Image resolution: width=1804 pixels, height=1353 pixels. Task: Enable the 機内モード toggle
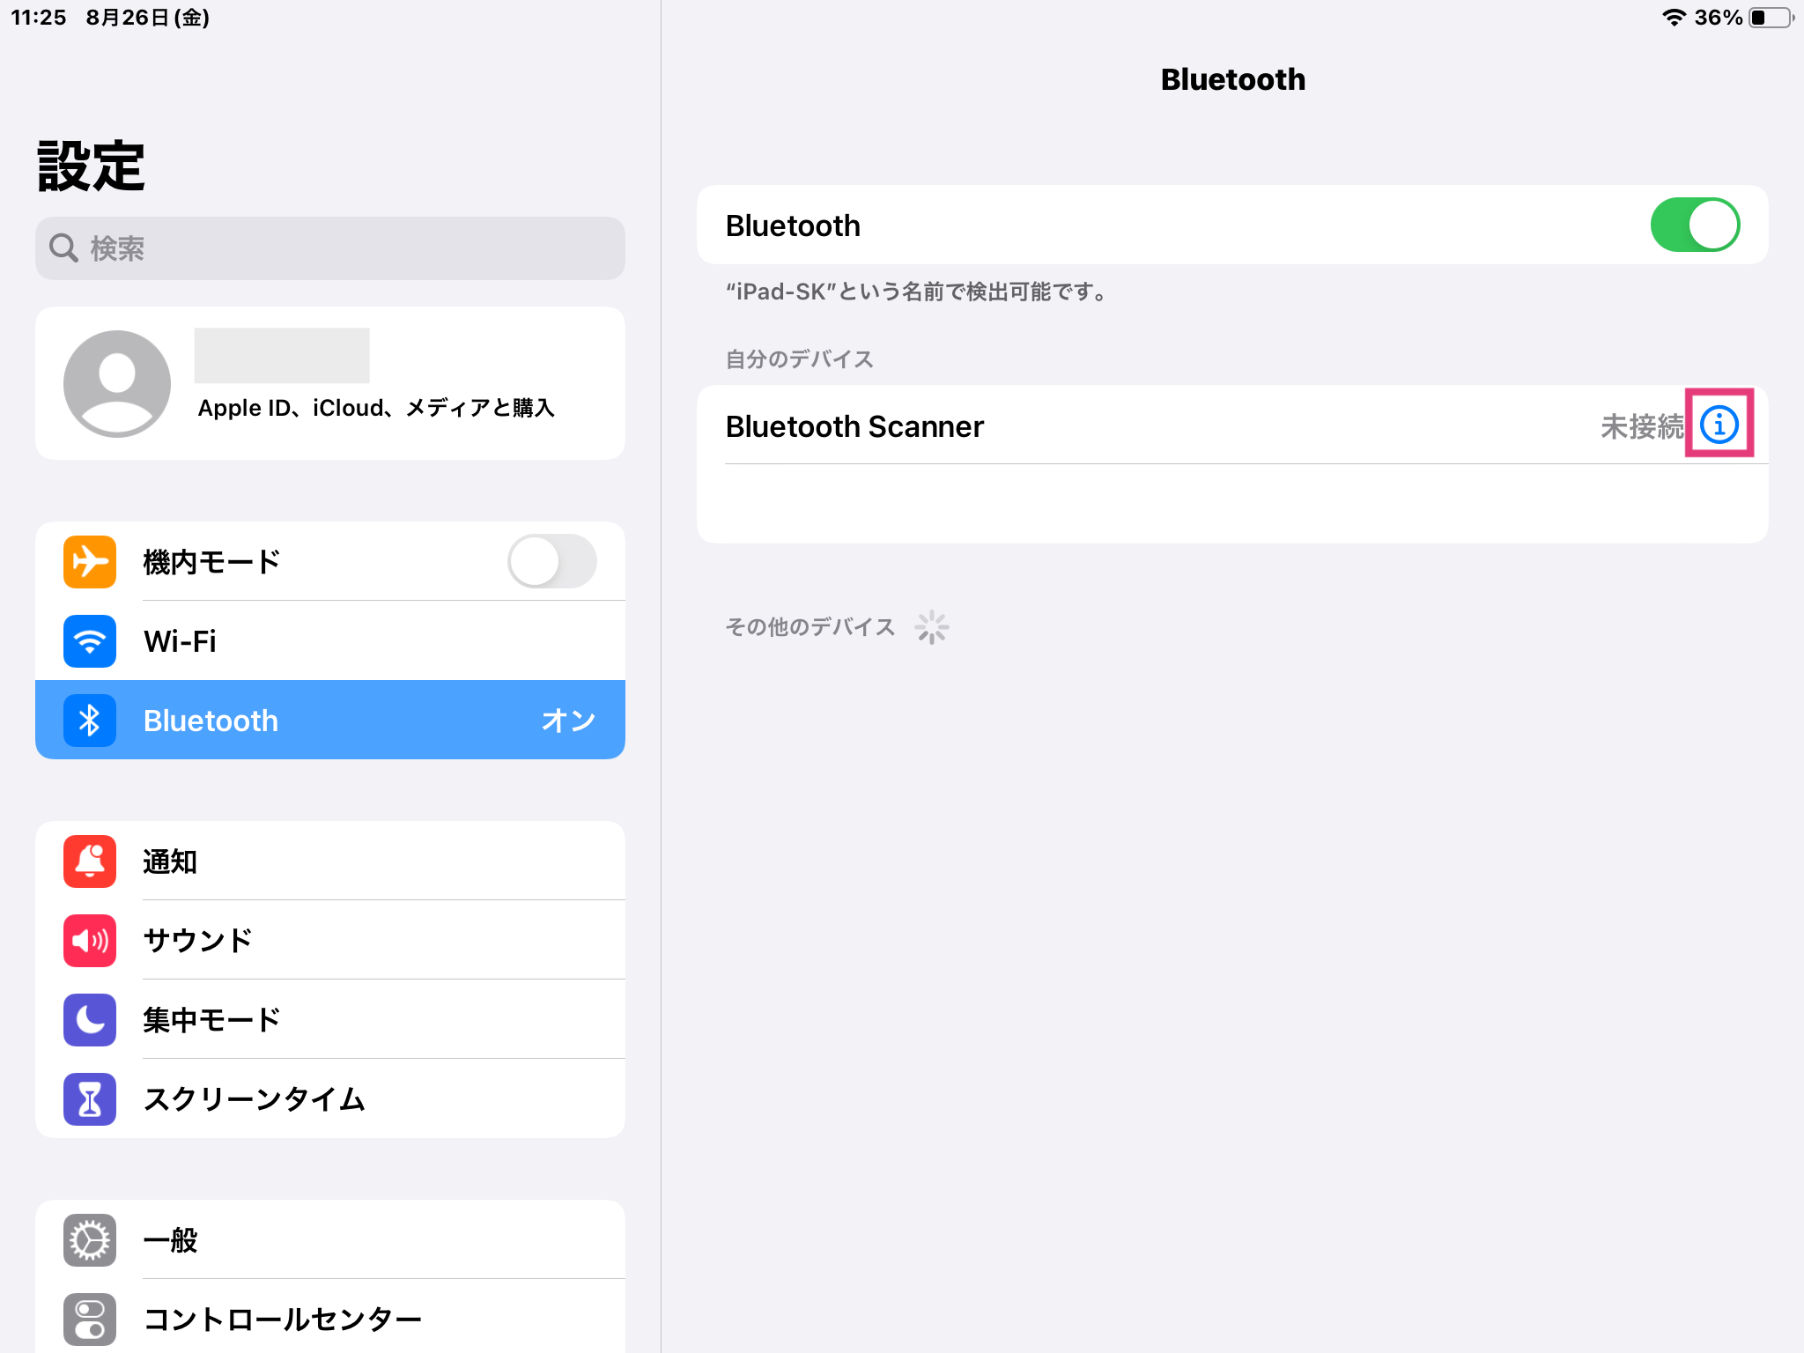(552, 561)
